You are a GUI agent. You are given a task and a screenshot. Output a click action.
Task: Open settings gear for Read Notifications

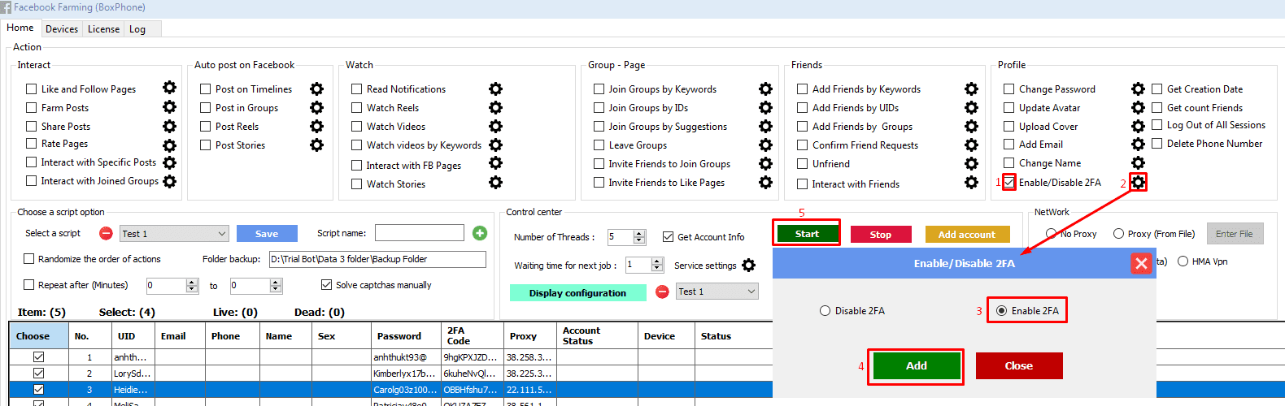[x=495, y=89]
